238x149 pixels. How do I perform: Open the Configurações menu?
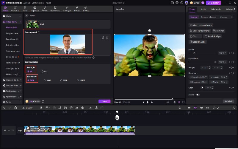pyautogui.click(x=38, y=3)
